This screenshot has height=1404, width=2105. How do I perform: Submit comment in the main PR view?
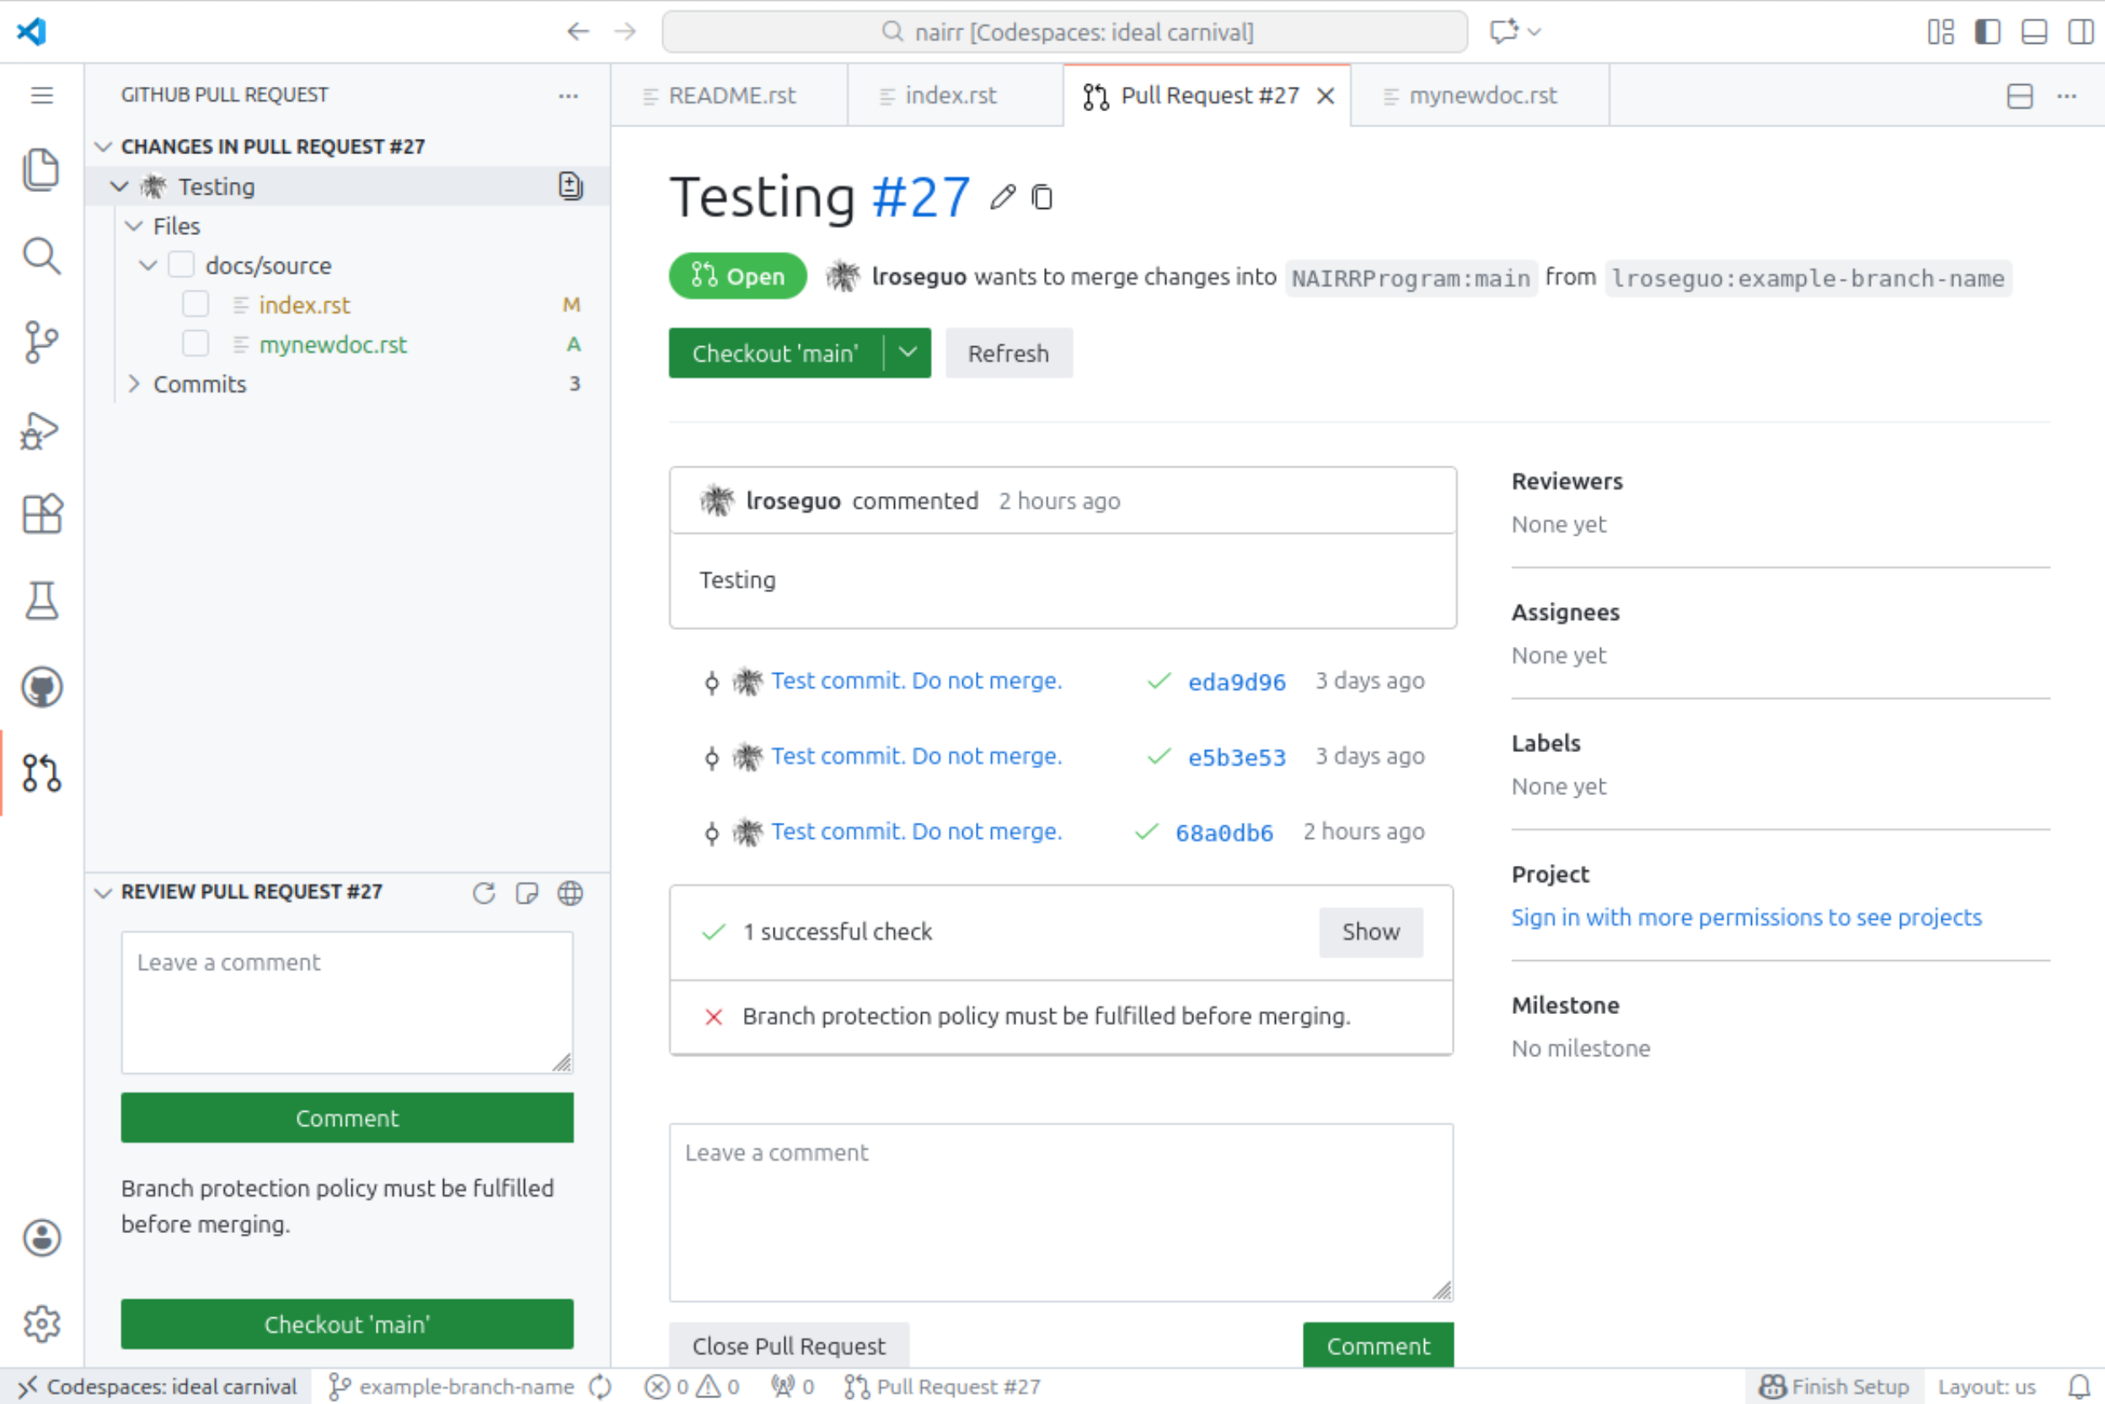1379,1345
